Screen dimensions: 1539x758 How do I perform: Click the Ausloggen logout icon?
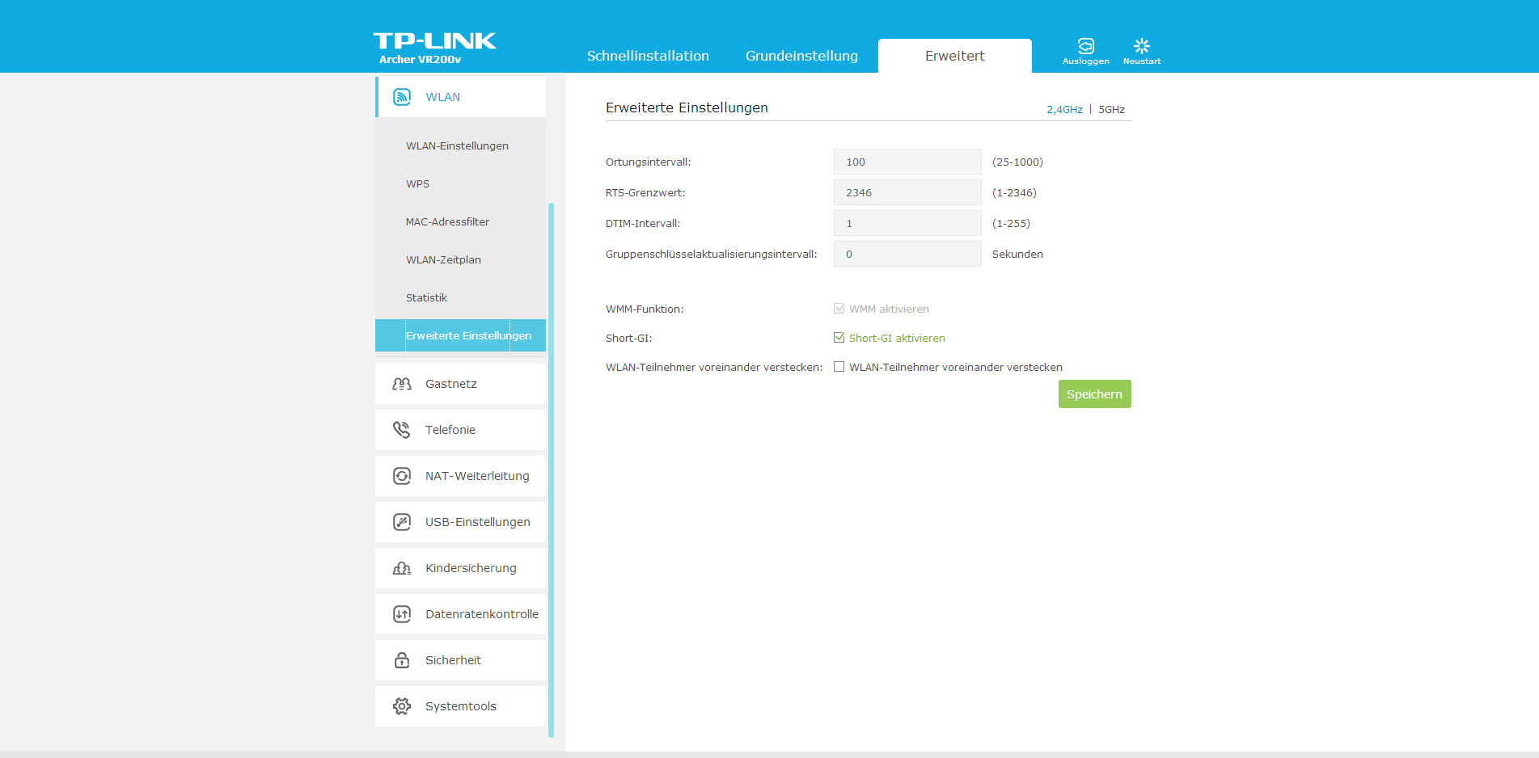1085,46
